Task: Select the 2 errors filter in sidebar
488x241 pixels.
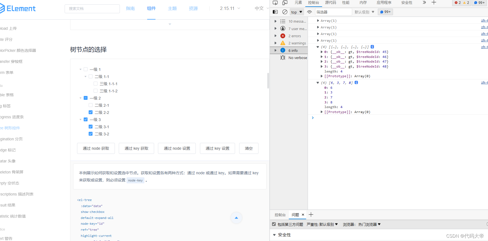Action: coord(294,36)
